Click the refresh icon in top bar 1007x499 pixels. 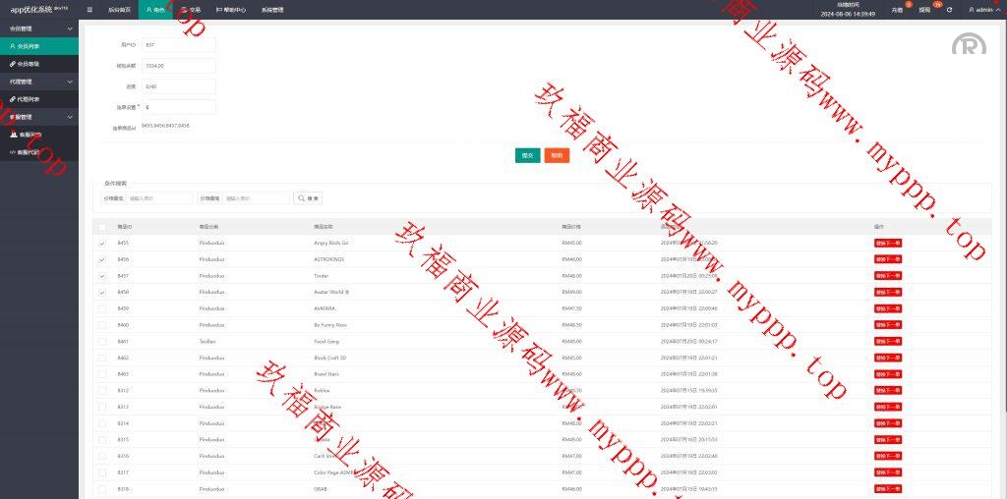(949, 10)
